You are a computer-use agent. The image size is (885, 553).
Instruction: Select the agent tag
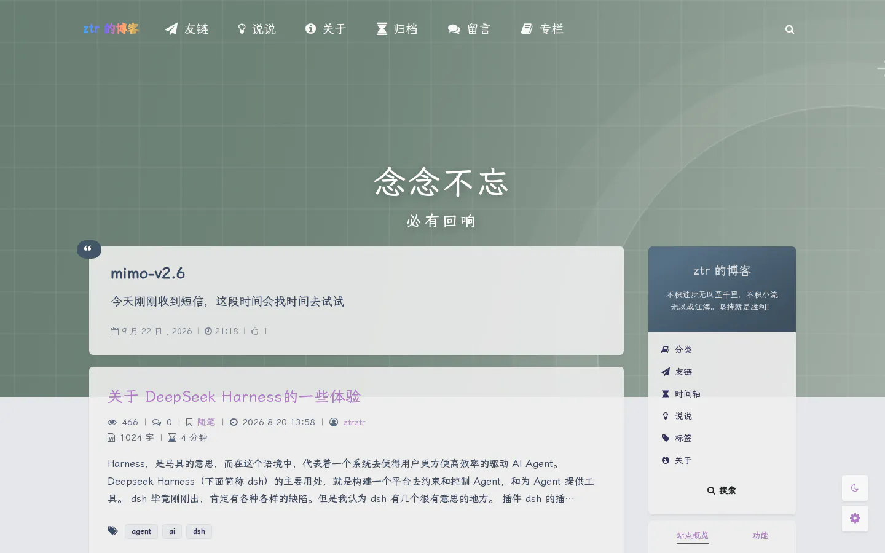(141, 531)
